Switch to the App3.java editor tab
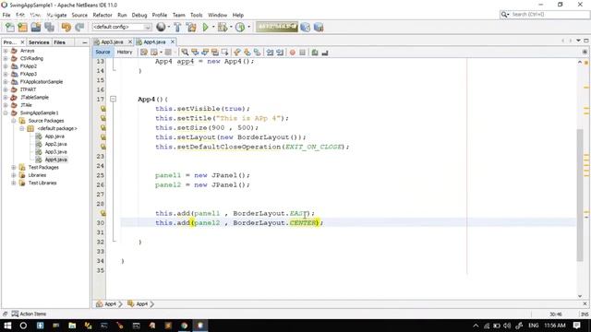 coord(112,41)
